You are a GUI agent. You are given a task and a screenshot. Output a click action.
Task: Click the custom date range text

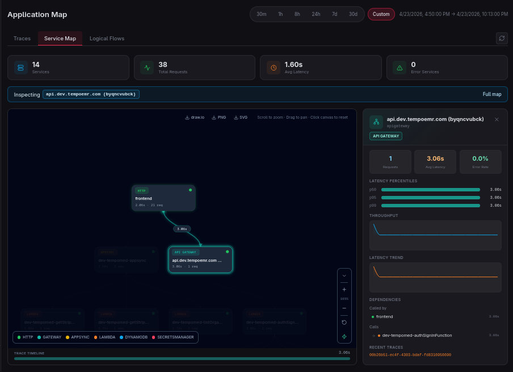pyautogui.click(x=453, y=14)
